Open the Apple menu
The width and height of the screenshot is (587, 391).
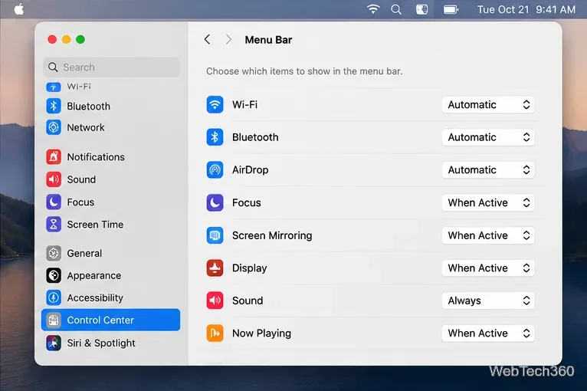click(18, 9)
